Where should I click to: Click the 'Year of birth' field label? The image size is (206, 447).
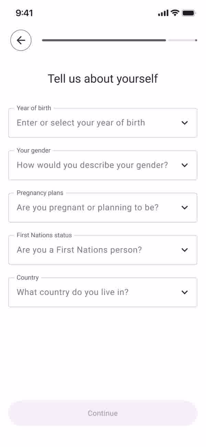click(34, 108)
